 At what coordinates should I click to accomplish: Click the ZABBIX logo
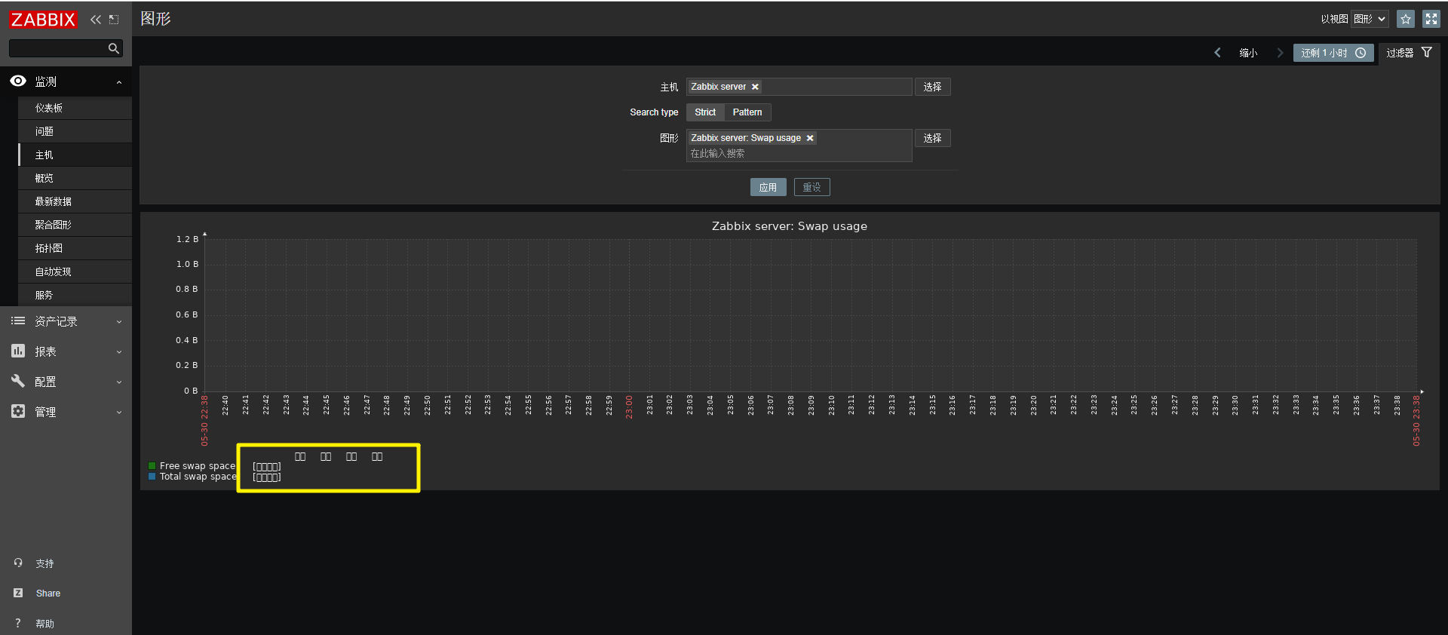point(43,20)
